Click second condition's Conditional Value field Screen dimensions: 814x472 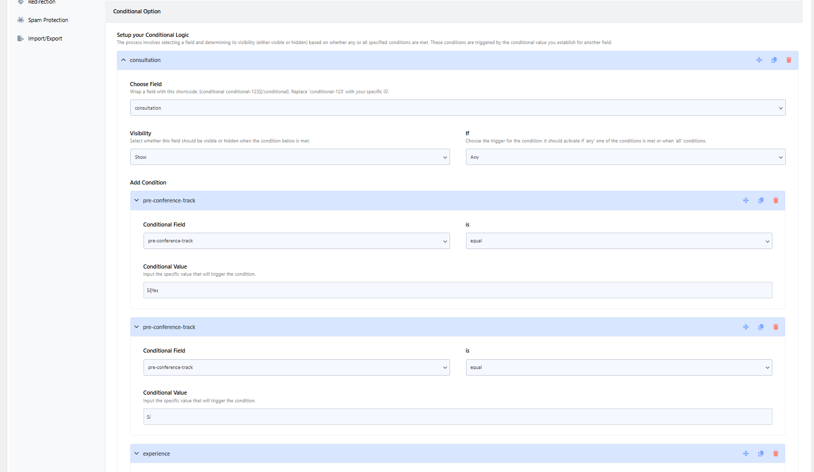point(457,417)
